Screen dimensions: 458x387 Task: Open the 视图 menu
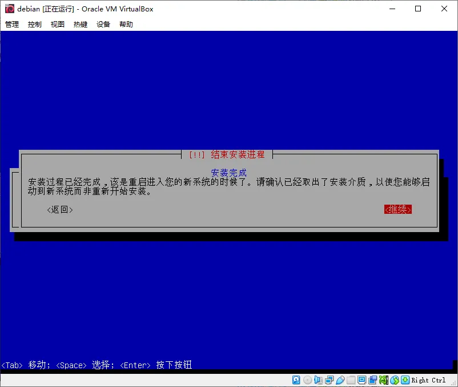pos(58,24)
